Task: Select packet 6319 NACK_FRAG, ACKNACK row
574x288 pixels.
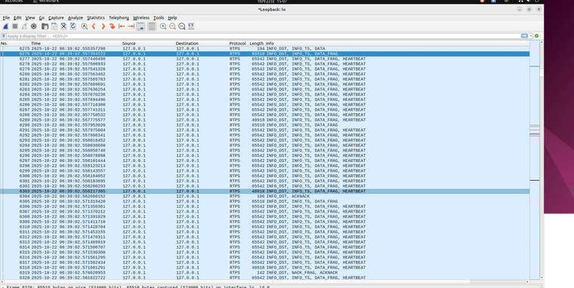Action: point(264,273)
